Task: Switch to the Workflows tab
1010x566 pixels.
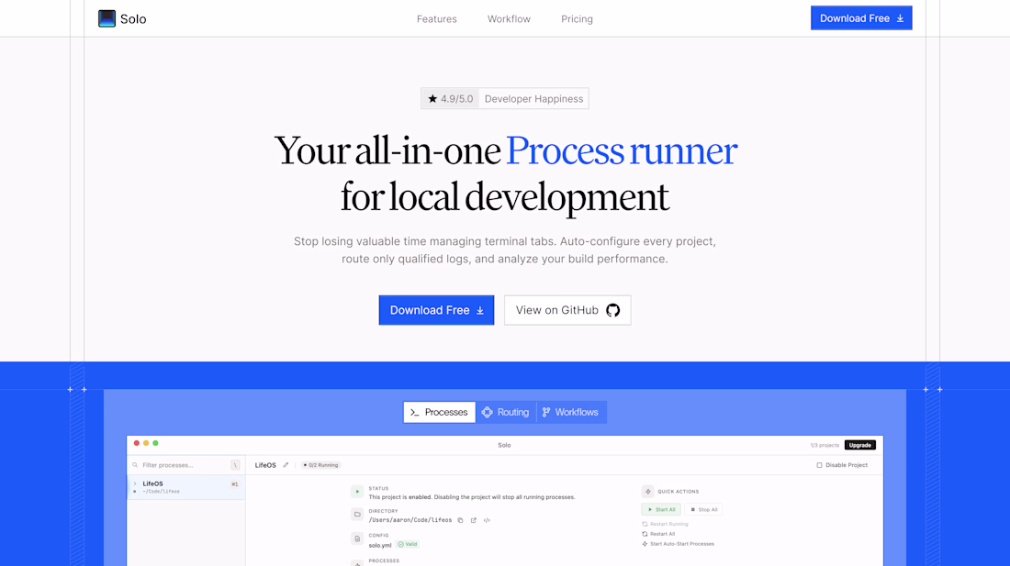Action: (x=571, y=412)
